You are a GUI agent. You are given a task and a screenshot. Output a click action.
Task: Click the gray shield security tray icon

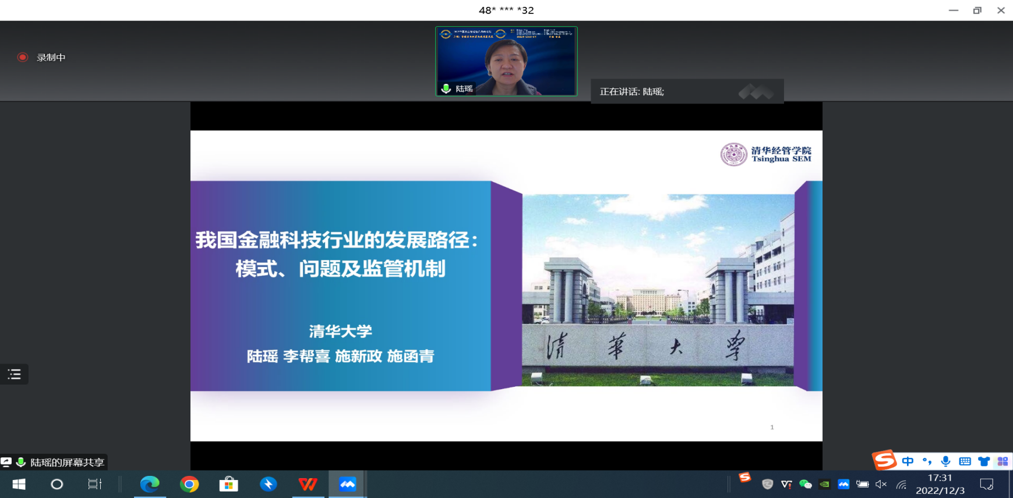pyautogui.click(x=768, y=484)
